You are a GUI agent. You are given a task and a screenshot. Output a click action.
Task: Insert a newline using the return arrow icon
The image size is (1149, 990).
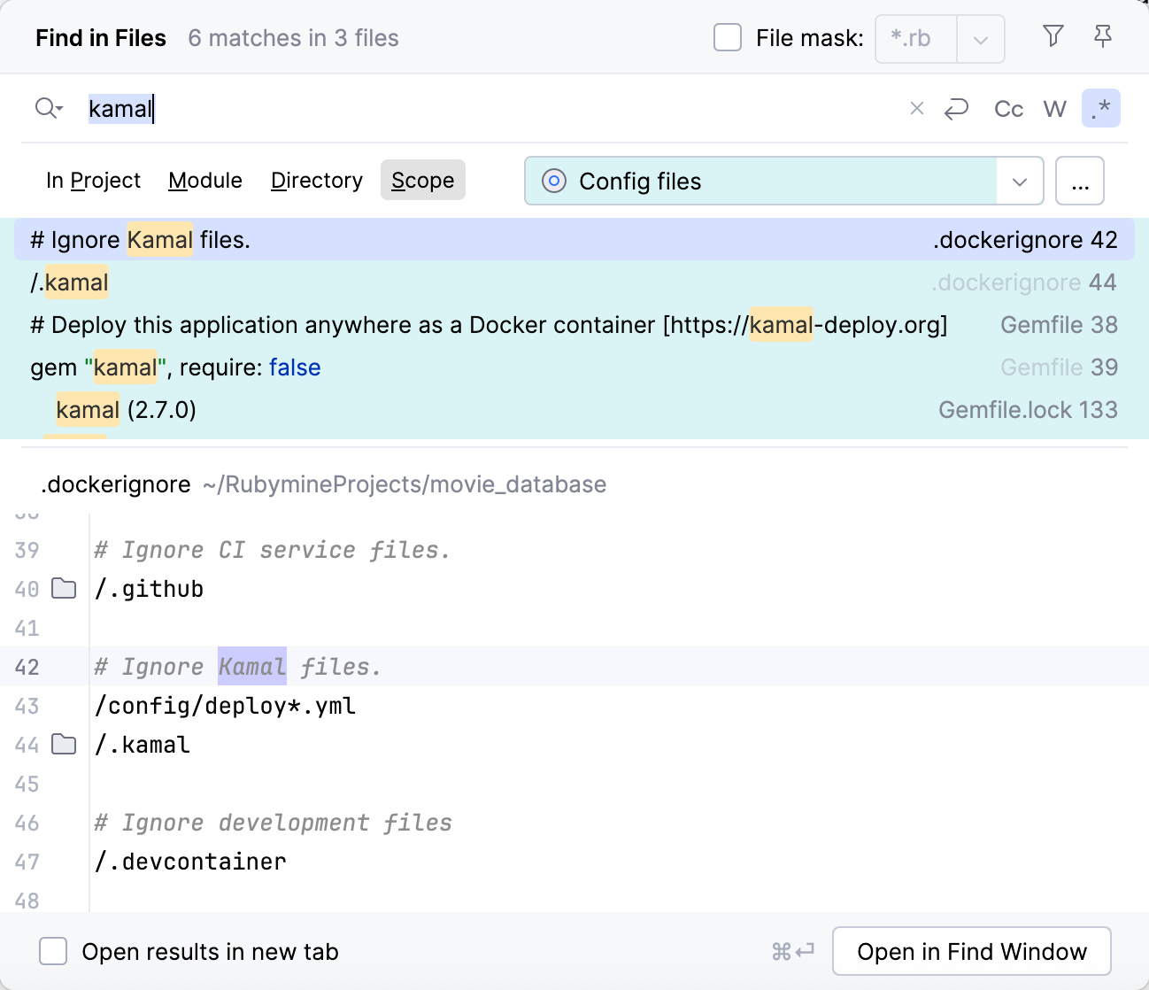pyautogui.click(x=957, y=108)
